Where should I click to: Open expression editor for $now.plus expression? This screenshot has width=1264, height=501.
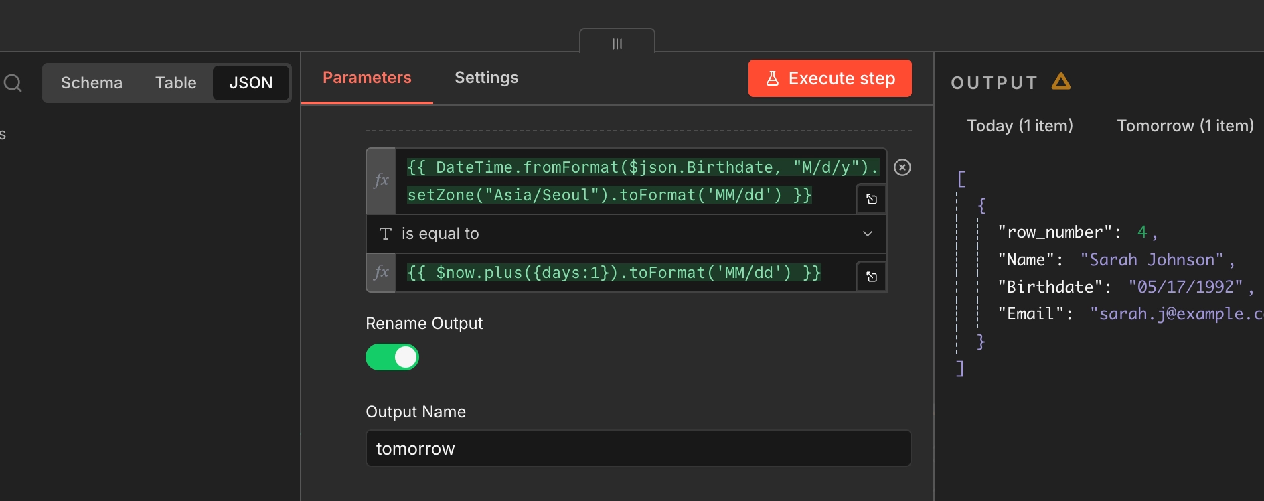(x=872, y=277)
